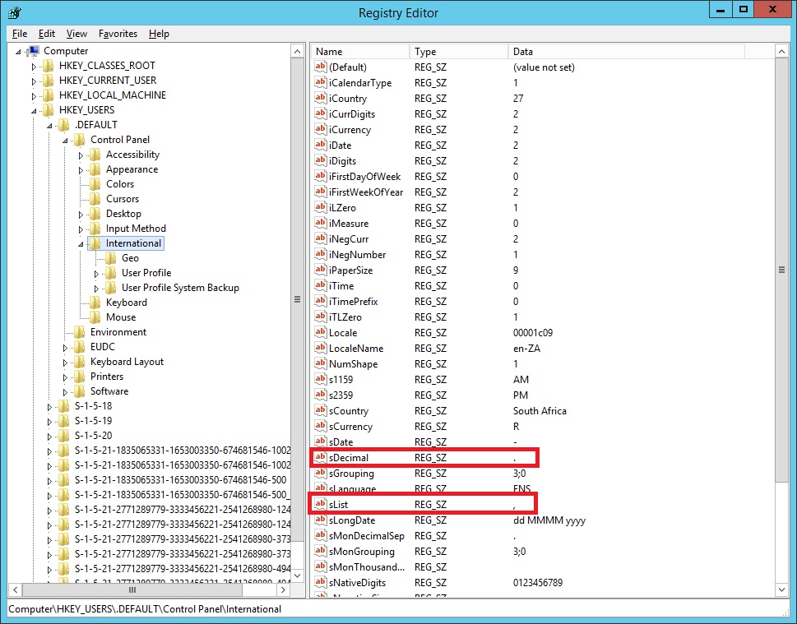The width and height of the screenshot is (797, 624).
Task: Expand the HKEY_CLASSES_ROOT key
Action: (34, 67)
